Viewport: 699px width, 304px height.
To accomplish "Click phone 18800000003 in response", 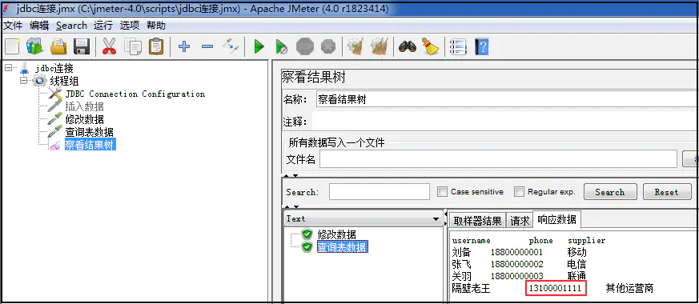I will click(x=517, y=277).
